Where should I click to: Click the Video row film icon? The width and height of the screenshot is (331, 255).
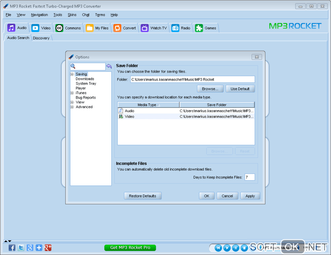pos(121,116)
